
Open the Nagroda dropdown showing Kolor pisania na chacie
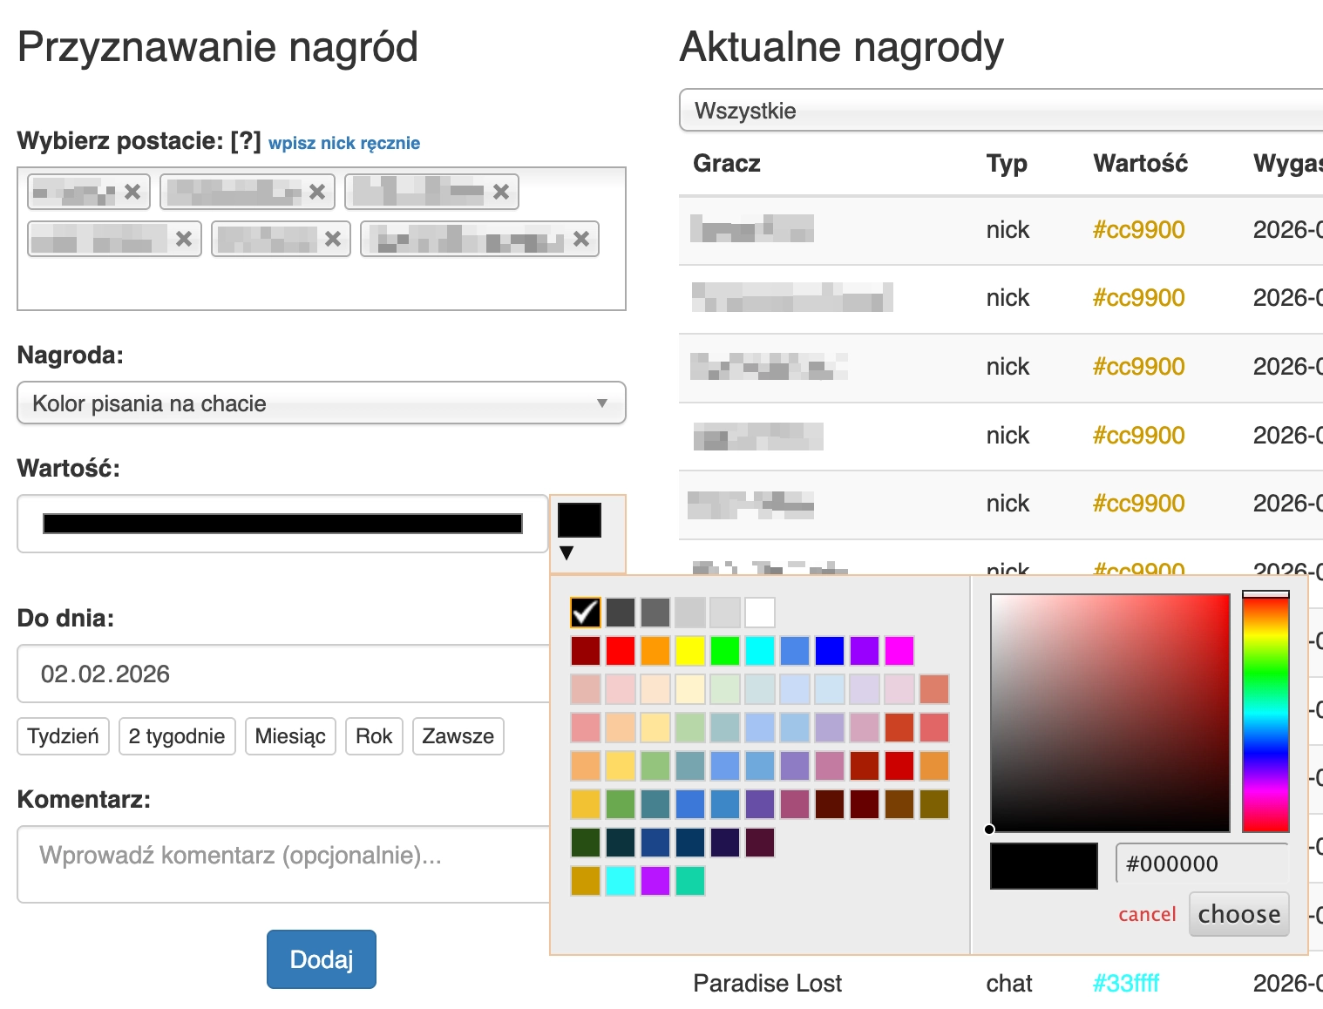[x=321, y=403]
